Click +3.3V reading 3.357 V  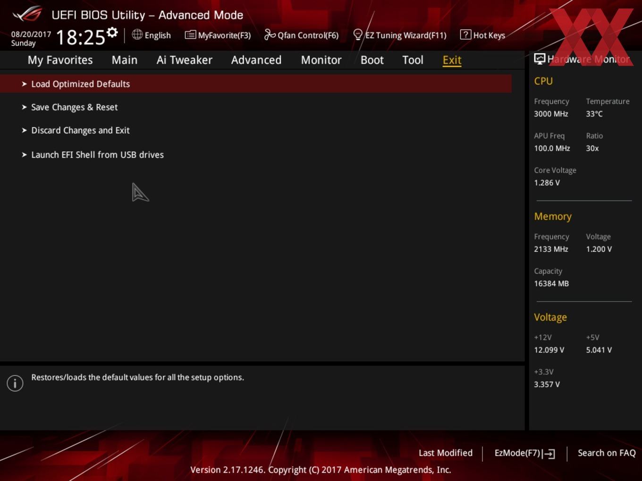coord(547,384)
